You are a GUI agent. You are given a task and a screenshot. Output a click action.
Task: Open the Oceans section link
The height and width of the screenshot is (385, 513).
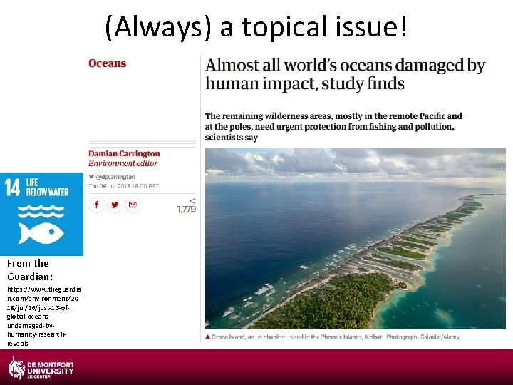click(107, 63)
